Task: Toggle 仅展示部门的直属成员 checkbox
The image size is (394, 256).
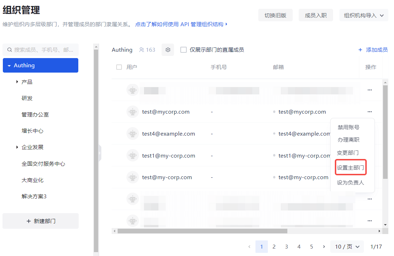Action: point(184,50)
